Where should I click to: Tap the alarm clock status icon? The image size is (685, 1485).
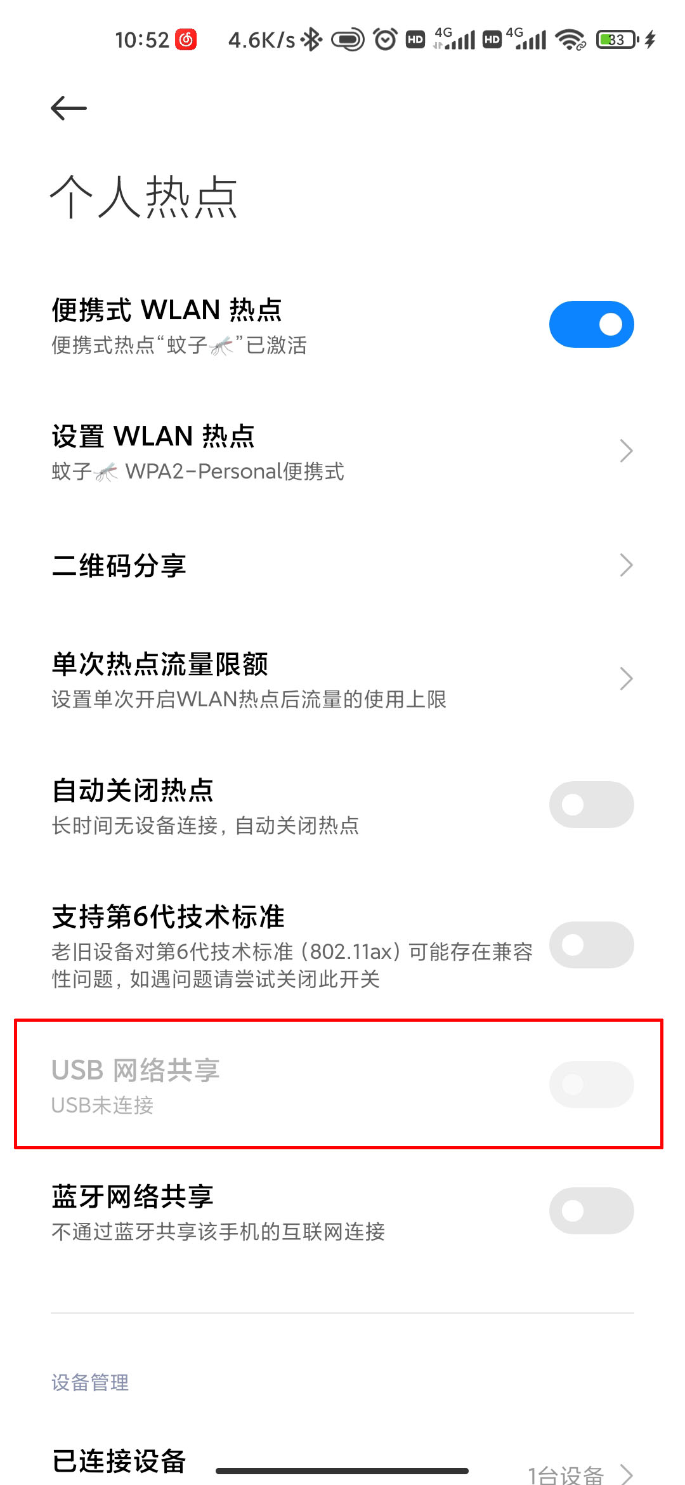pos(385,39)
